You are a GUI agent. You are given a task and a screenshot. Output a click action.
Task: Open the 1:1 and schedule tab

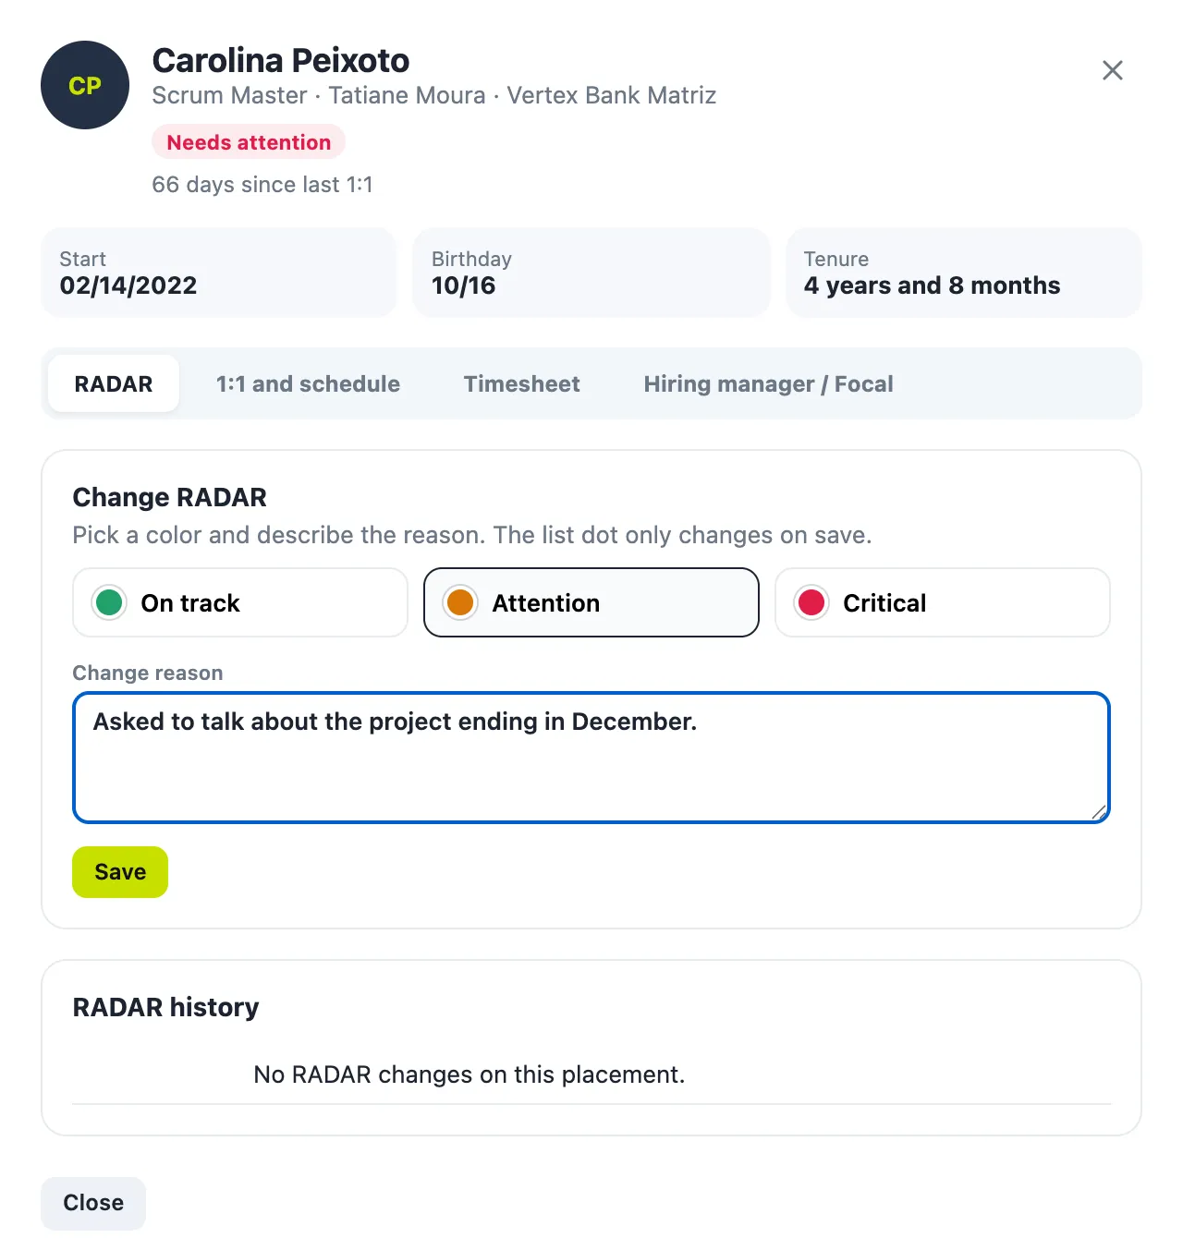point(308,383)
